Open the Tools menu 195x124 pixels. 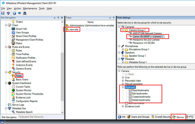[x=42, y=9]
